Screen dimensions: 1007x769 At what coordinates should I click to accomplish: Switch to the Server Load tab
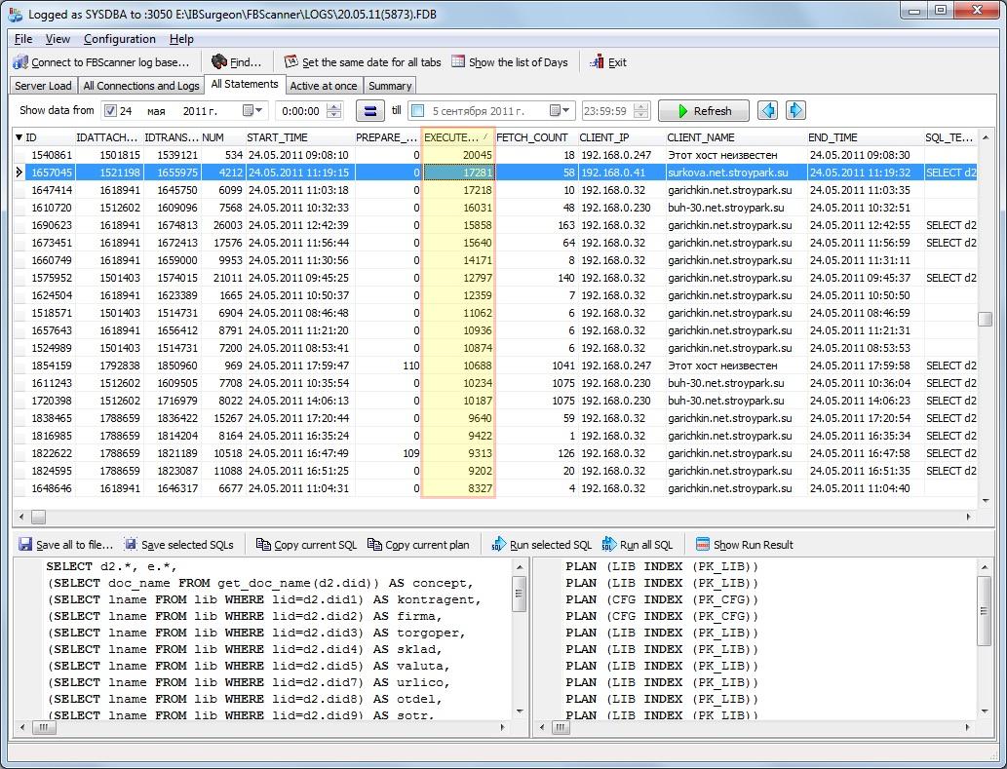(43, 86)
